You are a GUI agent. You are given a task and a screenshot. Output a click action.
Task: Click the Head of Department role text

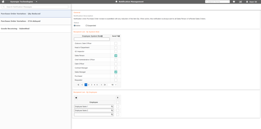click(82, 48)
